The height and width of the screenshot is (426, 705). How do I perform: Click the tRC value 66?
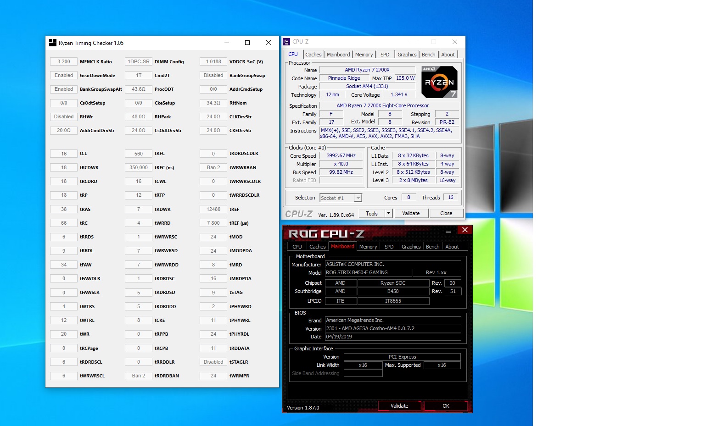coord(64,223)
